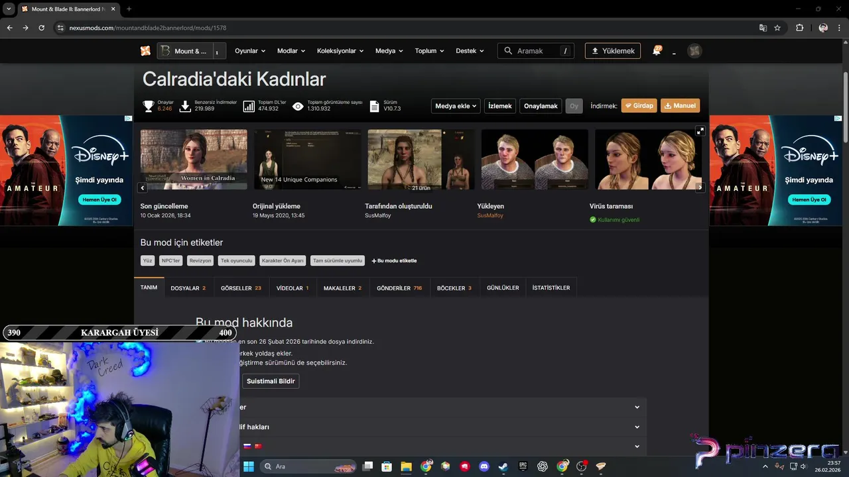Open the Modlar dropdown menu
The height and width of the screenshot is (477, 849).
click(x=291, y=51)
